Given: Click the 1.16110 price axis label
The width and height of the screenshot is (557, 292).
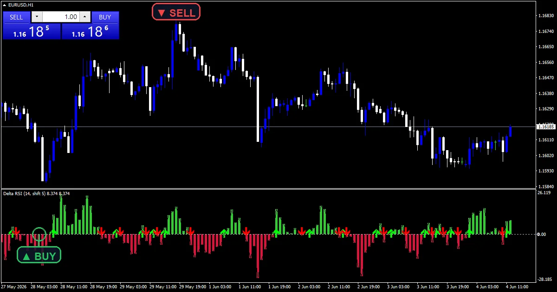Looking at the screenshot, I should (545, 140).
